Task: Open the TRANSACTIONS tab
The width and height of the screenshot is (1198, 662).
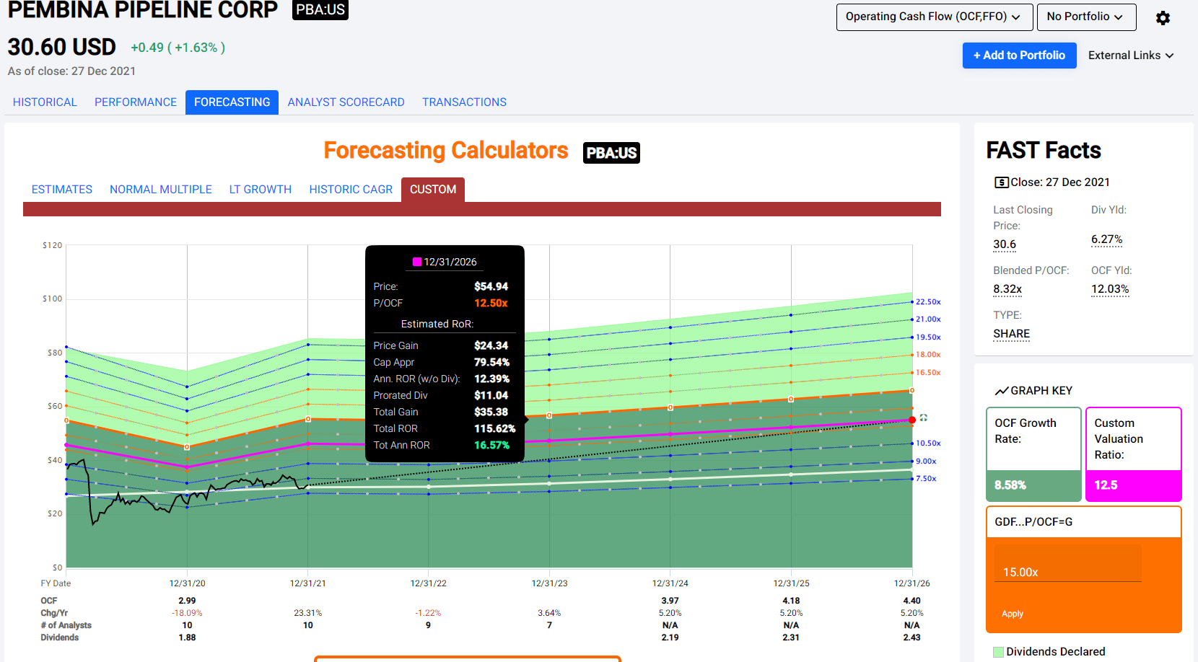Action: coord(464,102)
